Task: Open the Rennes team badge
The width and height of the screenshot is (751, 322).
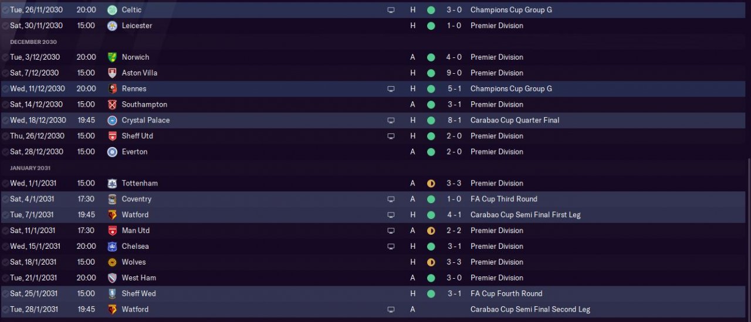Action: [x=112, y=89]
